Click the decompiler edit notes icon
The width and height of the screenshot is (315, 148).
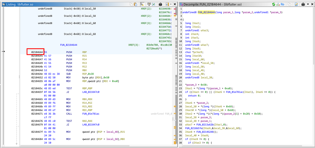(296, 4)
